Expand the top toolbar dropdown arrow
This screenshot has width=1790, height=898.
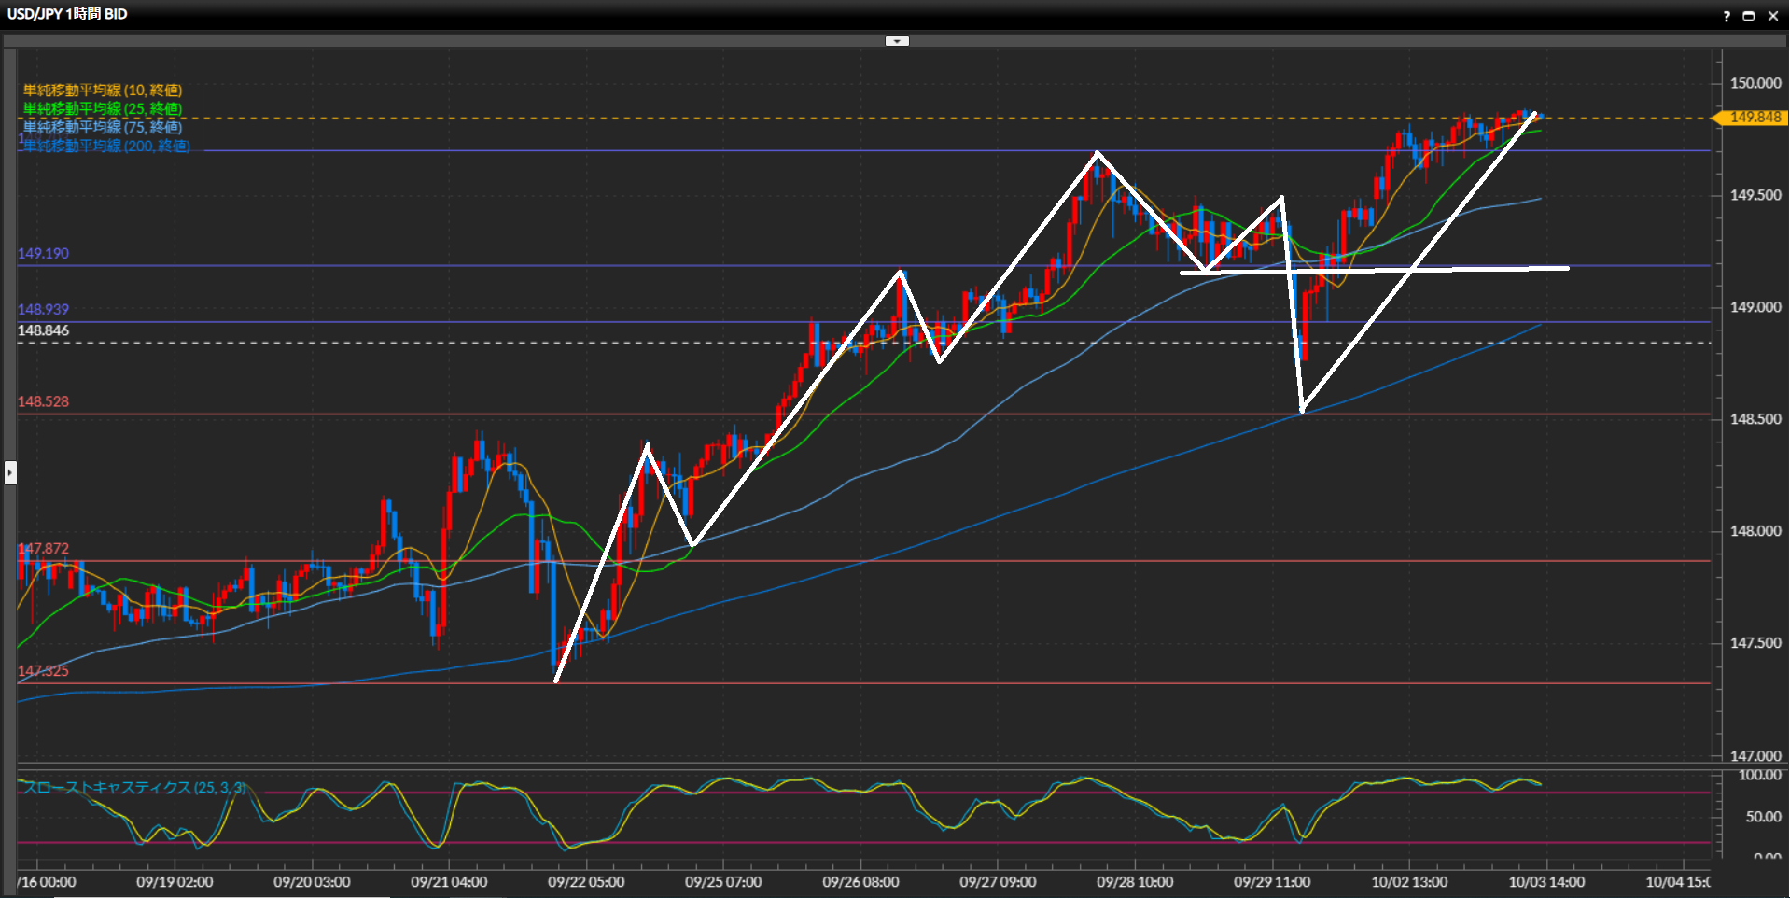(x=896, y=41)
